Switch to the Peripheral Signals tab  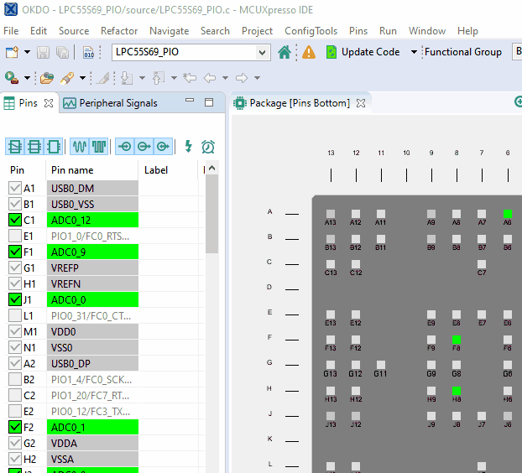click(x=110, y=103)
